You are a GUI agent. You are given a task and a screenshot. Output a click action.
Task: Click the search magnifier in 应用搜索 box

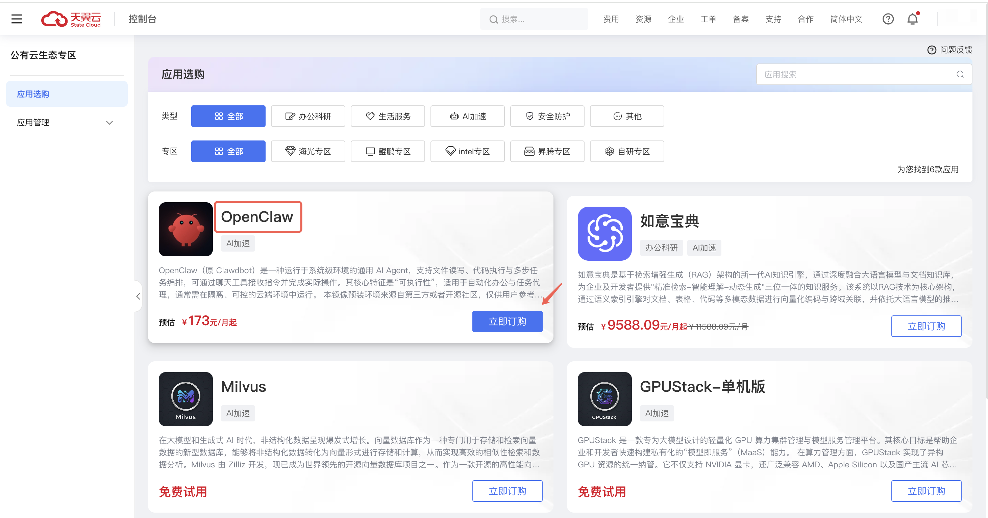[960, 74]
